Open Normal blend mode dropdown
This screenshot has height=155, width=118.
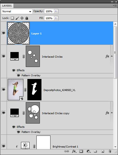click(x=17, y=11)
